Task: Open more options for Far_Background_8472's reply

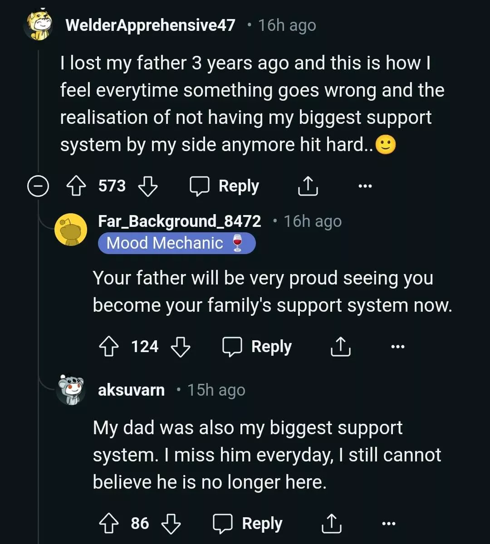Action: pos(397,347)
